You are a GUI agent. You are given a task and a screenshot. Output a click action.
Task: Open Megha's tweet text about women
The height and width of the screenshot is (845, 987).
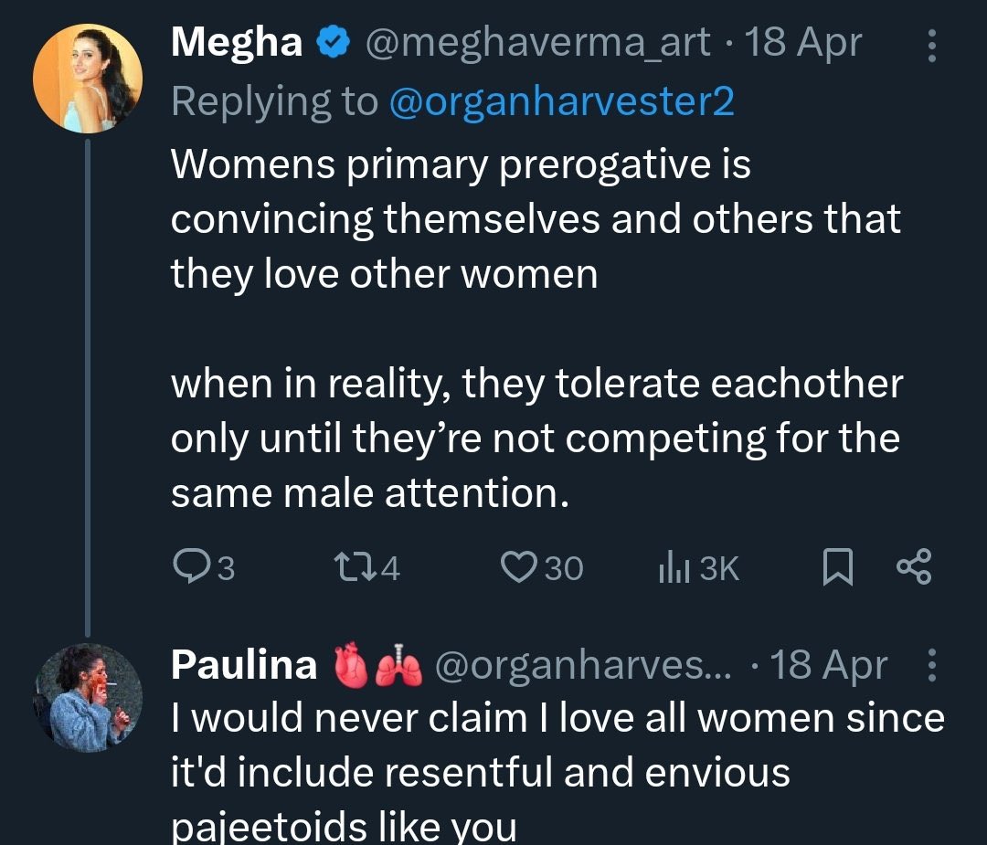pyautogui.click(x=536, y=329)
